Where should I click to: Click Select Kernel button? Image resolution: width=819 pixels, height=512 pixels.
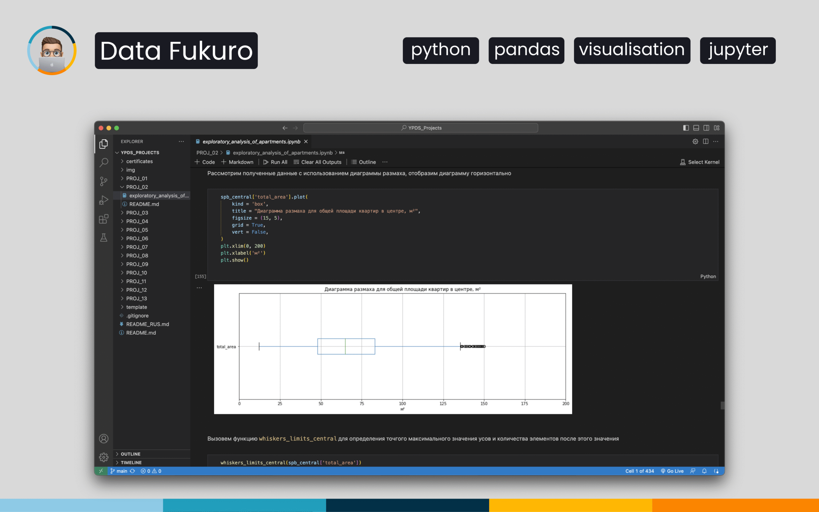(x=700, y=162)
